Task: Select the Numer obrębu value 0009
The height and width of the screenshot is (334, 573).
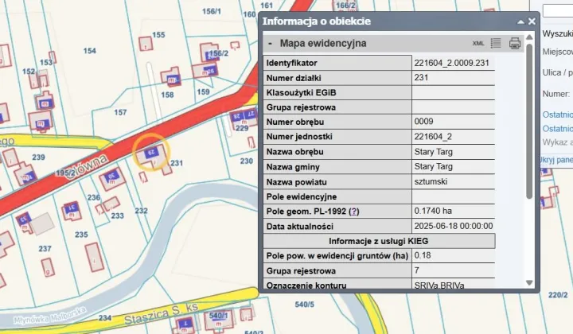Action: pos(423,121)
